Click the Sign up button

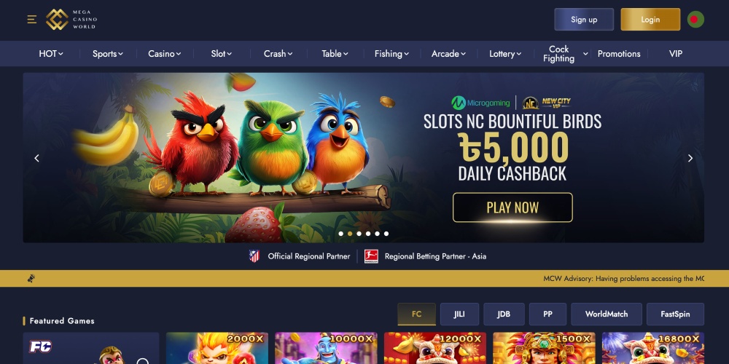click(x=584, y=20)
